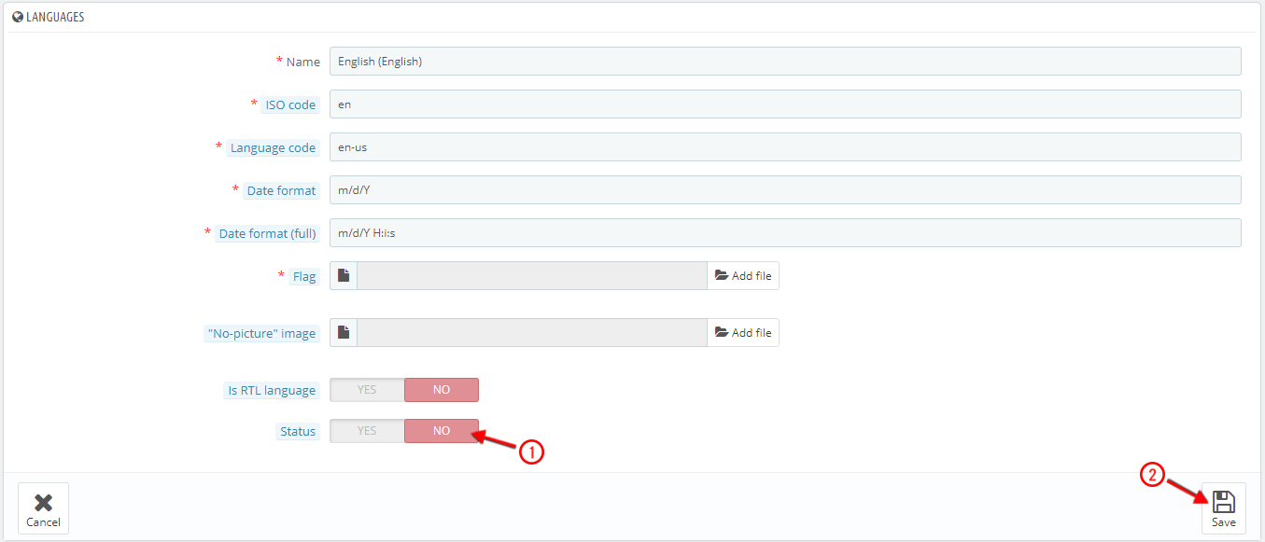Click the file icon beside Flag field

coord(344,276)
